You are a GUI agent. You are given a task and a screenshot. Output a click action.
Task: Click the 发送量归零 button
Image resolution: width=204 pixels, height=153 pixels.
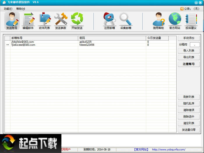click(x=189, y=130)
